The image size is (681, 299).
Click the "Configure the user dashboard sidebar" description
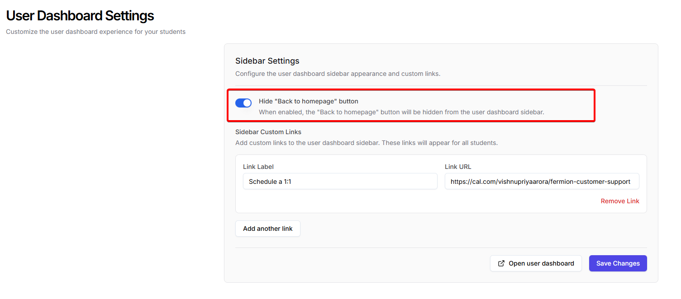(x=337, y=74)
